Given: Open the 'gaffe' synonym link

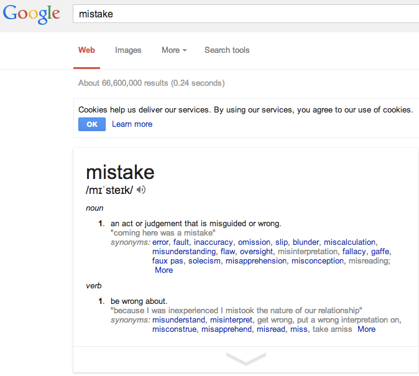Looking at the screenshot, I should tap(380, 252).
